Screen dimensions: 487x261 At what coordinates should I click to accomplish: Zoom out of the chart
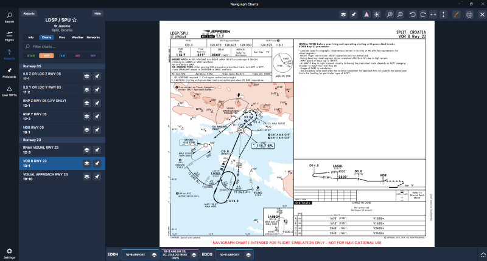click(x=400, y=15)
